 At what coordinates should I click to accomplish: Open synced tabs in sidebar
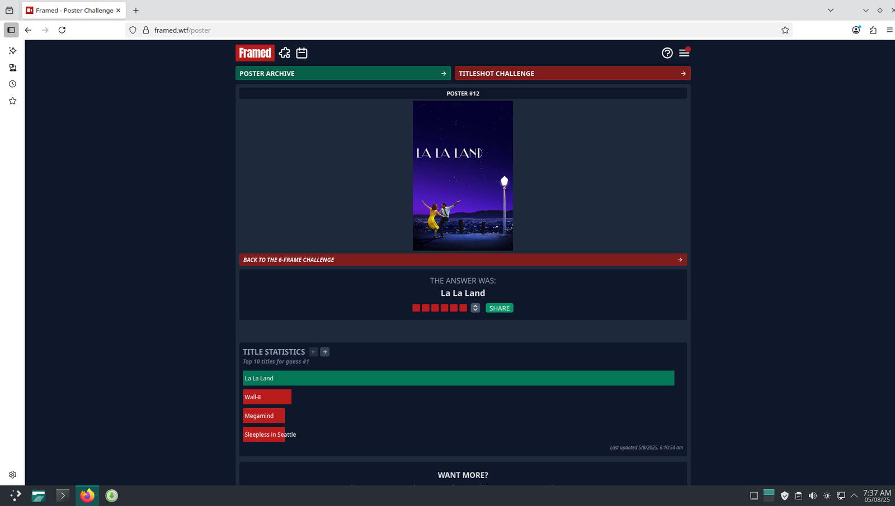tap(12, 68)
